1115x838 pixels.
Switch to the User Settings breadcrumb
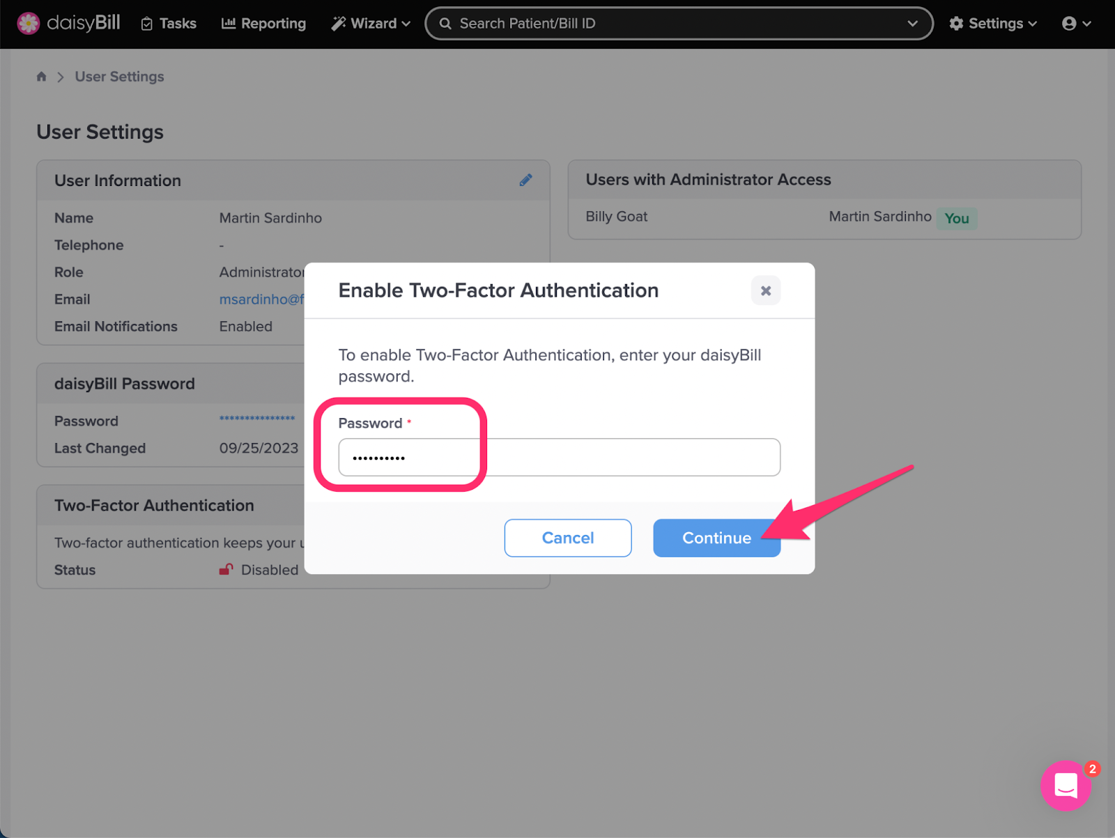(x=119, y=77)
